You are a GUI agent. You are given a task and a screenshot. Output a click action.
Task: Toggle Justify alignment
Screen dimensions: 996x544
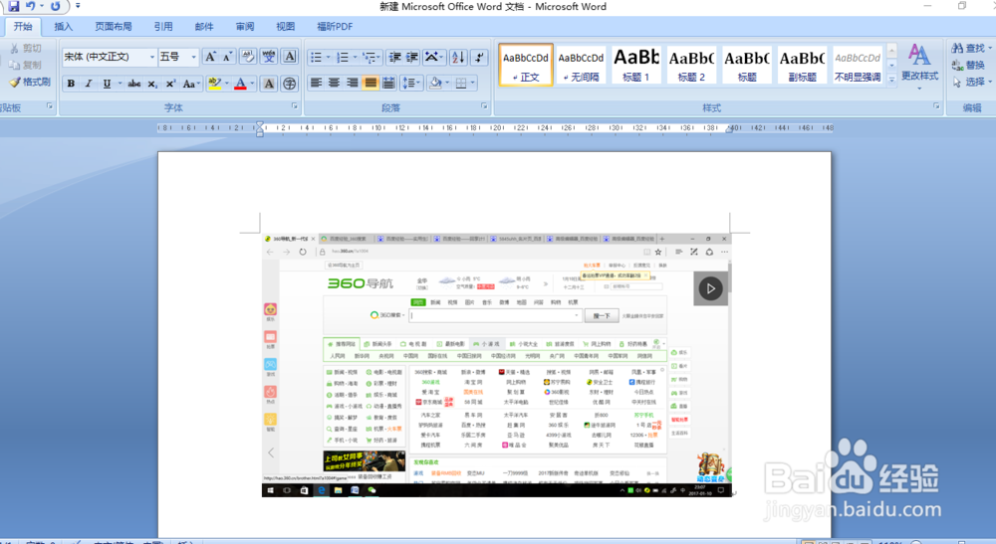(371, 84)
